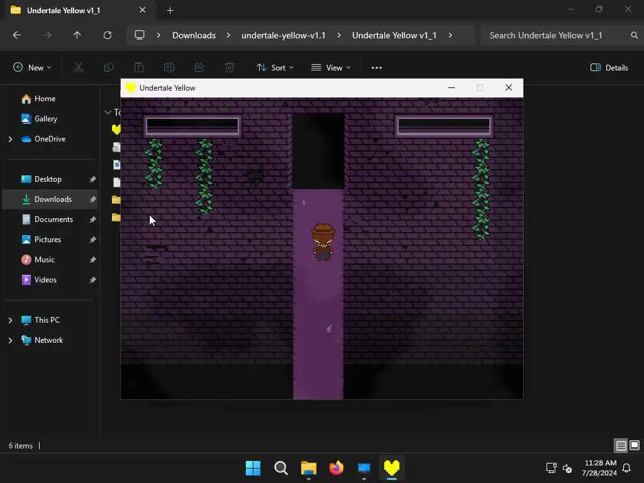The height and width of the screenshot is (483, 644).
Task: Open the notification bell icon
Action: coord(627,468)
